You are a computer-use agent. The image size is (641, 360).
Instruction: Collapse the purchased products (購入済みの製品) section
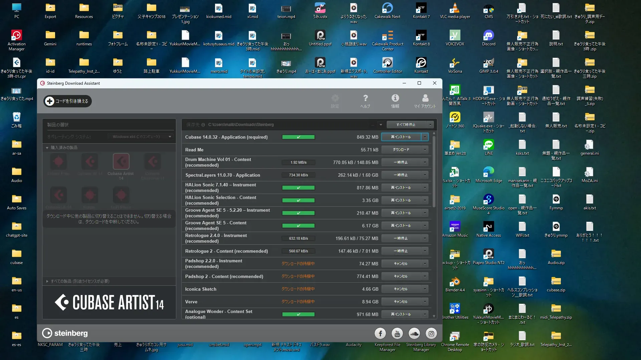tap(47, 148)
